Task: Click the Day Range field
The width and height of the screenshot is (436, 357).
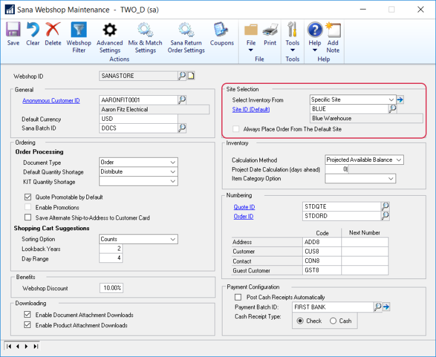Action: [x=111, y=258]
